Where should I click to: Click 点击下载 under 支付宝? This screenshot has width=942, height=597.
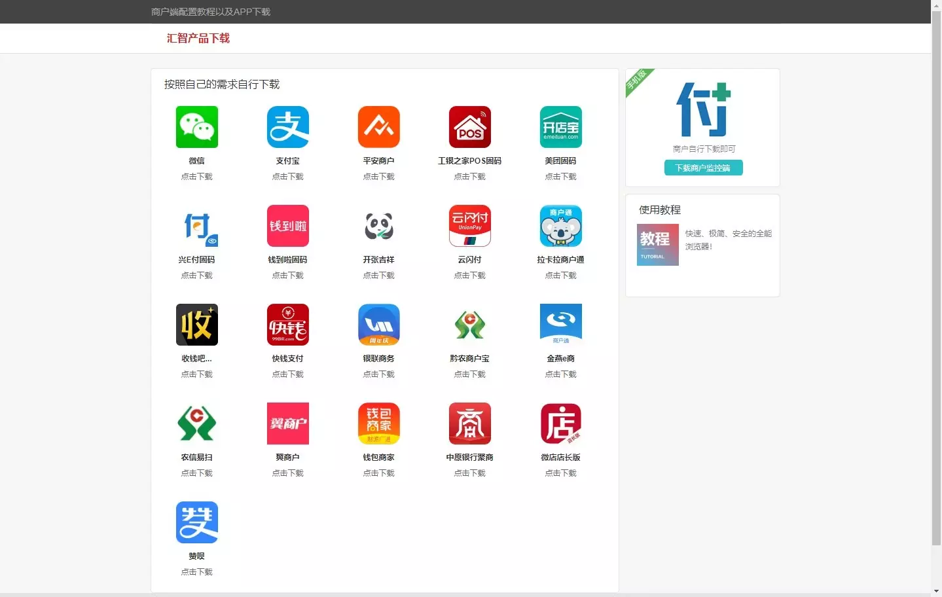[x=287, y=177]
